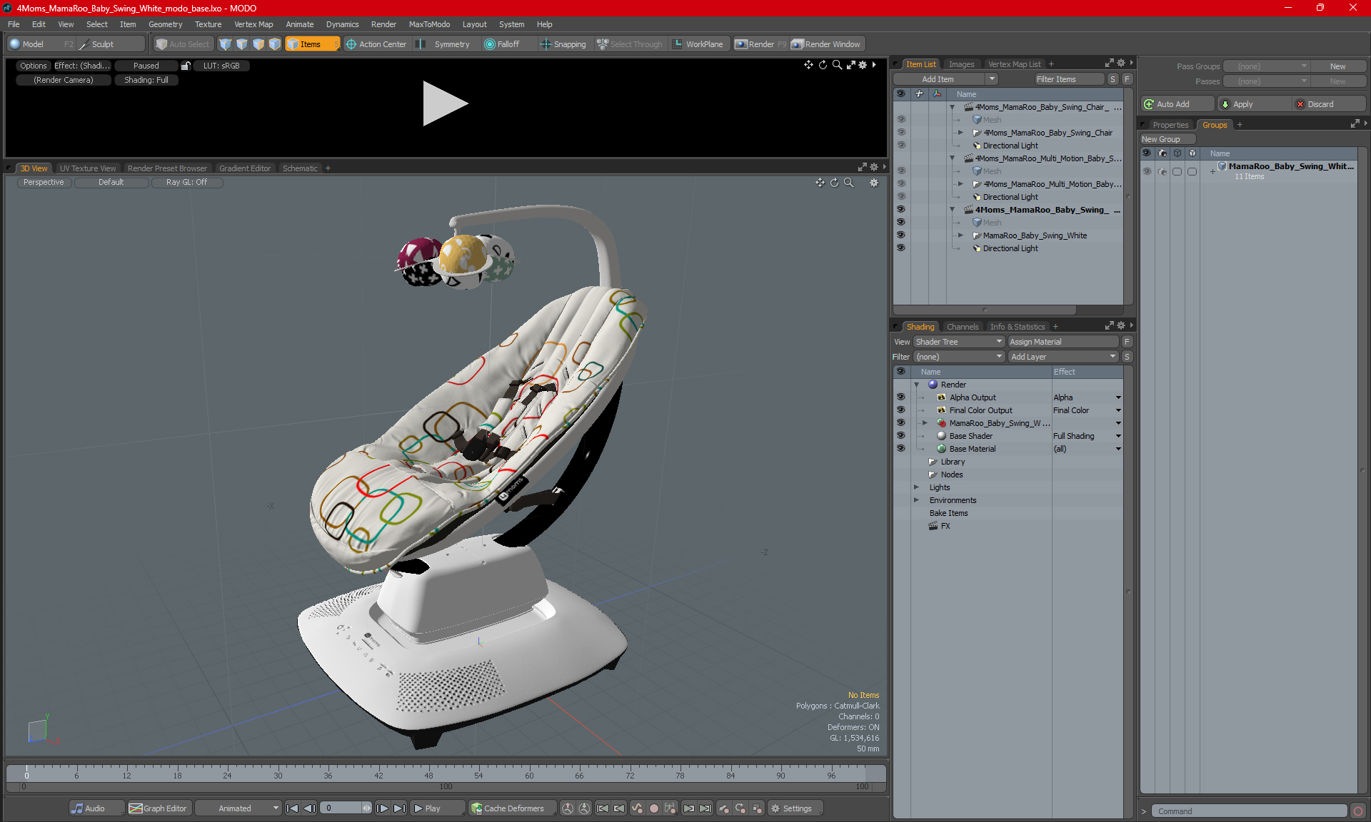The image size is (1371, 822).
Task: Switch to UV Texture View tab
Action: click(x=88, y=168)
